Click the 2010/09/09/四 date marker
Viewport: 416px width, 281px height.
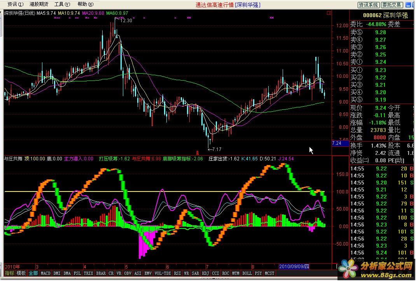point(294,266)
